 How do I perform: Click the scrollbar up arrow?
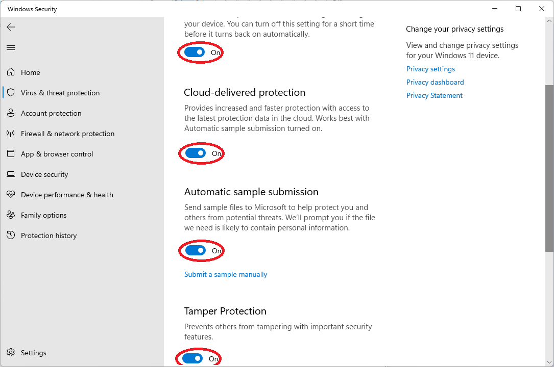(x=549, y=21)
